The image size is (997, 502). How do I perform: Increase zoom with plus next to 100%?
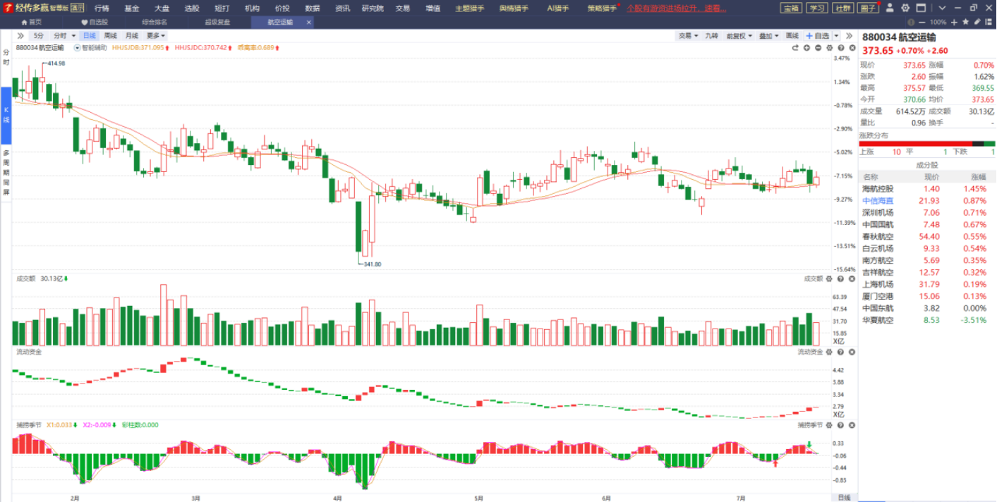pos(955,22)
